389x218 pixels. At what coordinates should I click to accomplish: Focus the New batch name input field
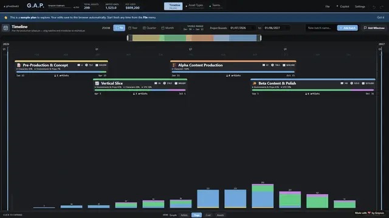pyautogui.click(x=321, y=28)
